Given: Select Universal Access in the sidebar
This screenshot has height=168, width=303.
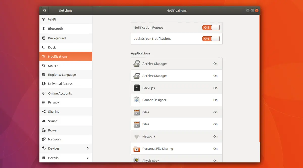Looking at the screenshot, I should [x=66, y=84].
